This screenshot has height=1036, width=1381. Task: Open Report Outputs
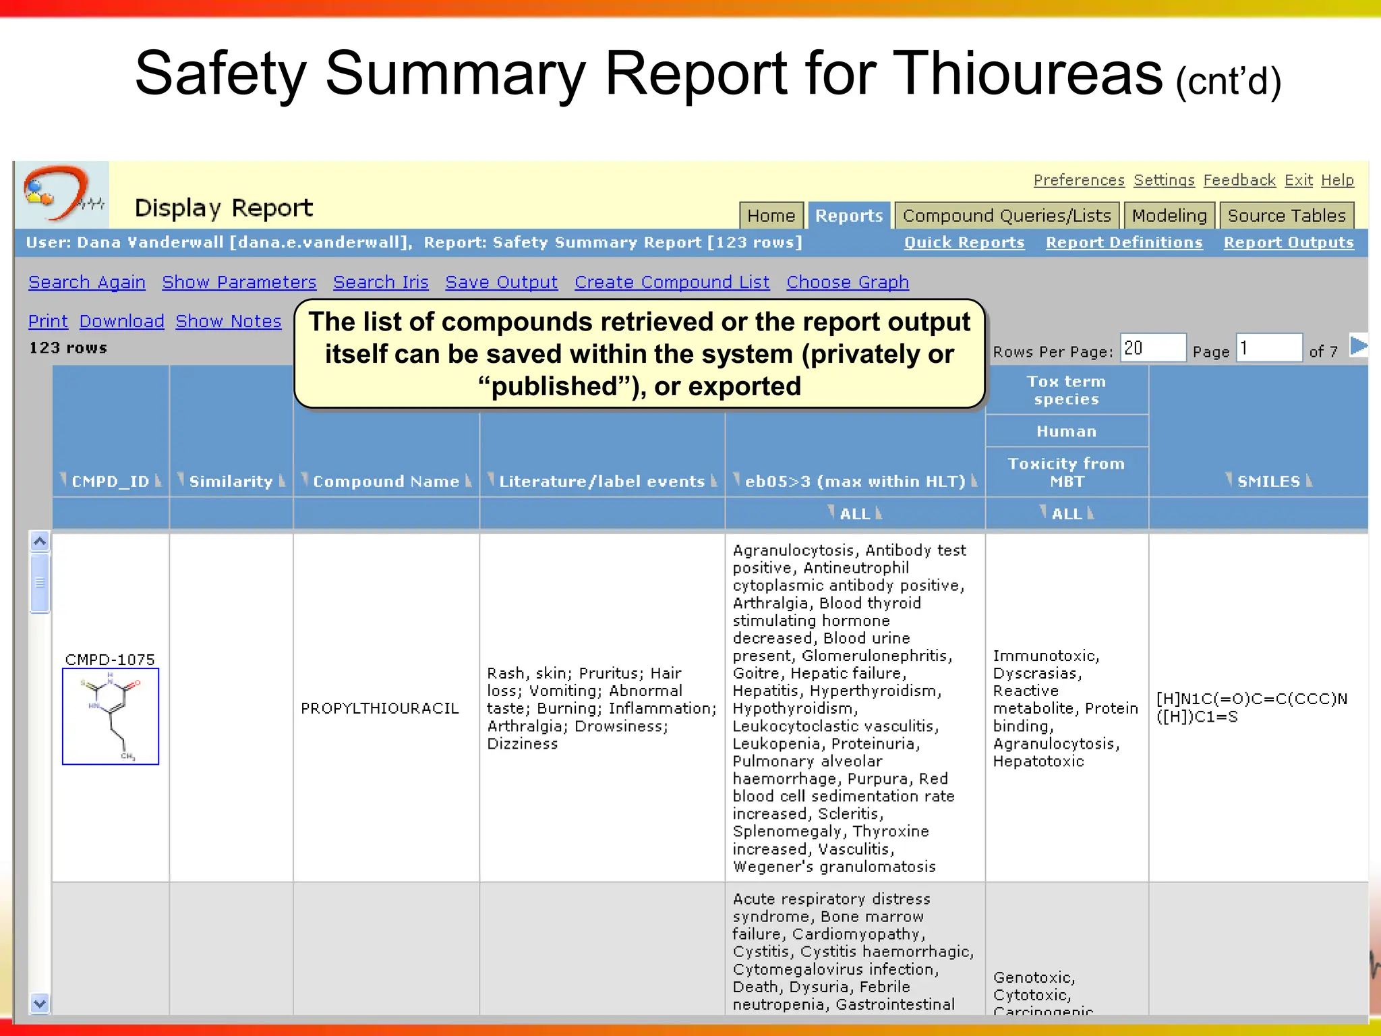pos(1289,243)
